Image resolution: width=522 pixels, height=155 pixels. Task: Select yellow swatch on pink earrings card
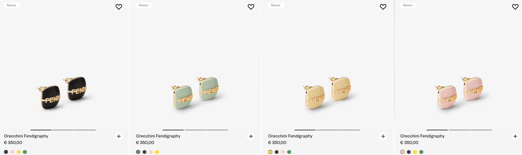pos(415,152)
